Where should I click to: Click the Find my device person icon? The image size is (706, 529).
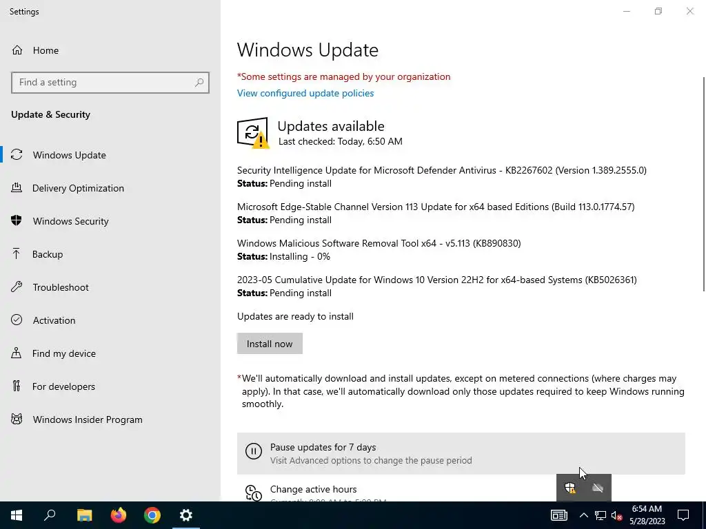click(x=17, y=353)
